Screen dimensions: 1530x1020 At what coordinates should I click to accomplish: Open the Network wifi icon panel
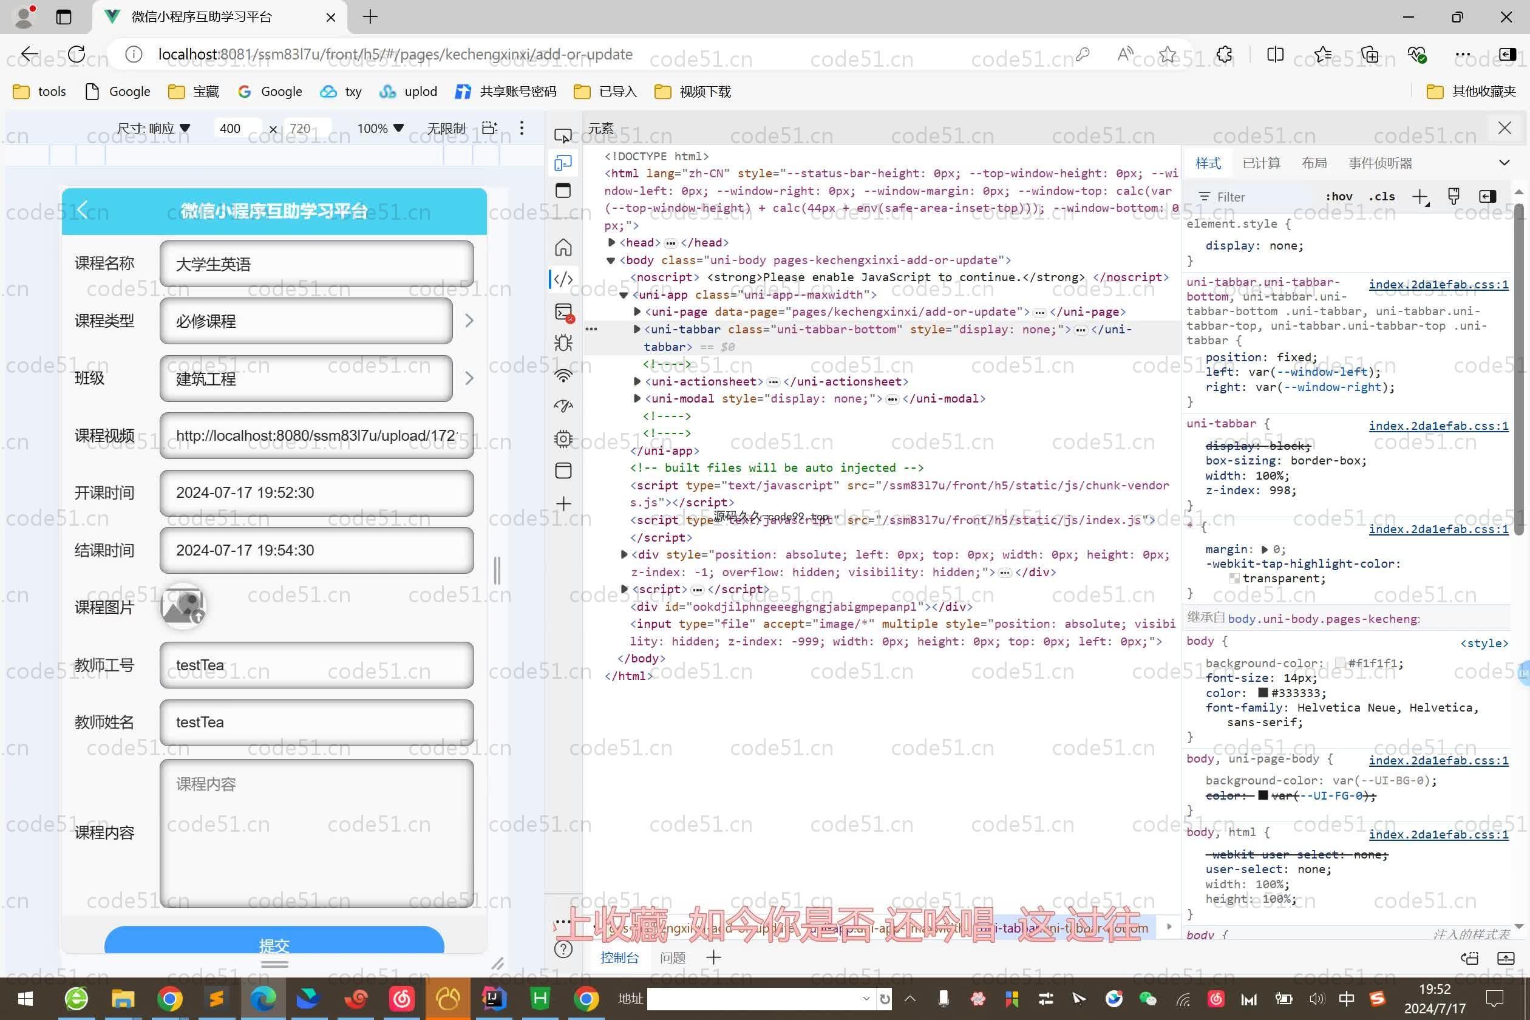point(563,375)
